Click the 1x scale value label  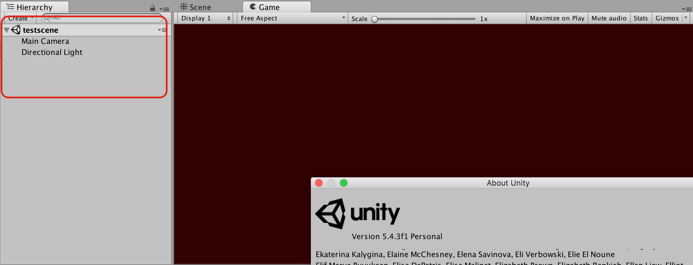[484, 19]
